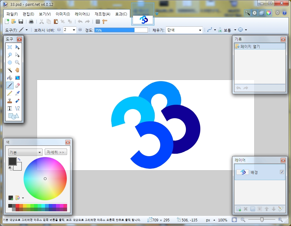The width and height of the screenshot is (291, 226).
Task: Click the Print icon in toolbar
Action: [x=31, y=21]
